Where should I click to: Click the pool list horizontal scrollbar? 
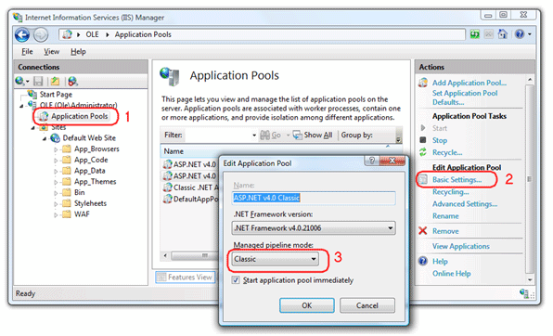pyautogui.click(x=190, y=255)
